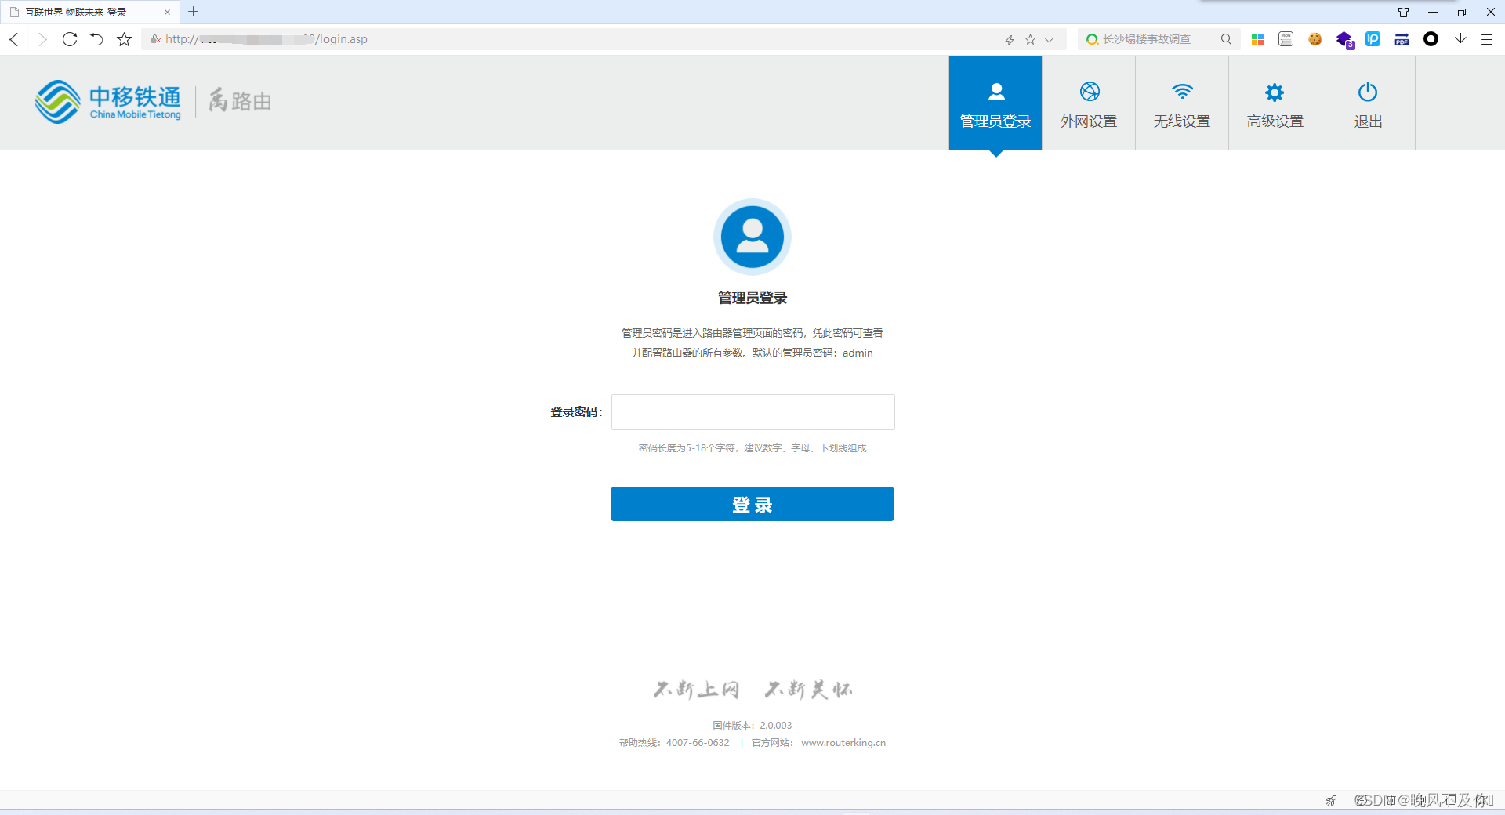Open a new tab with plus button
The image size is (1505, 815).
coord(194,12)
